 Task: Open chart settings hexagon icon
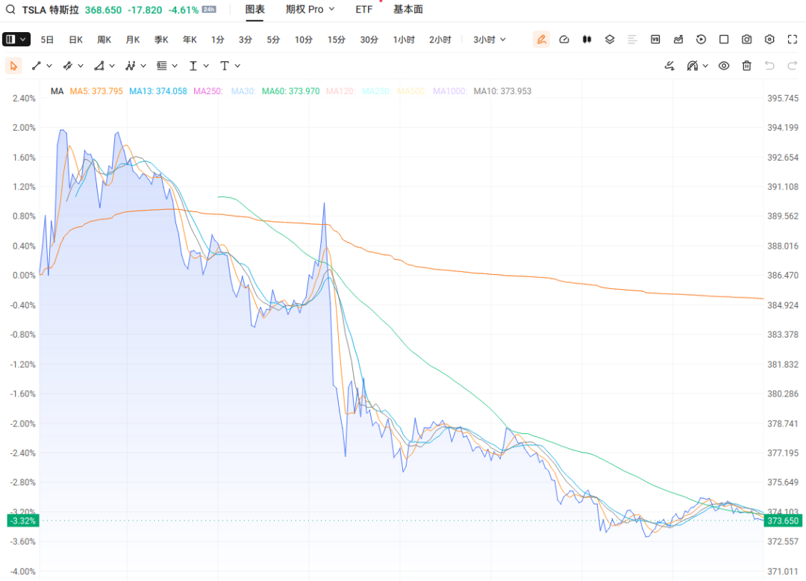click(769, 40)
